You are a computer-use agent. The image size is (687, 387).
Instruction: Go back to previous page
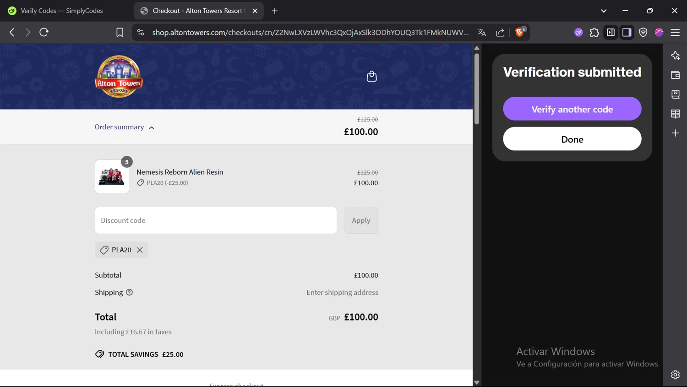[x=12, y=33]
